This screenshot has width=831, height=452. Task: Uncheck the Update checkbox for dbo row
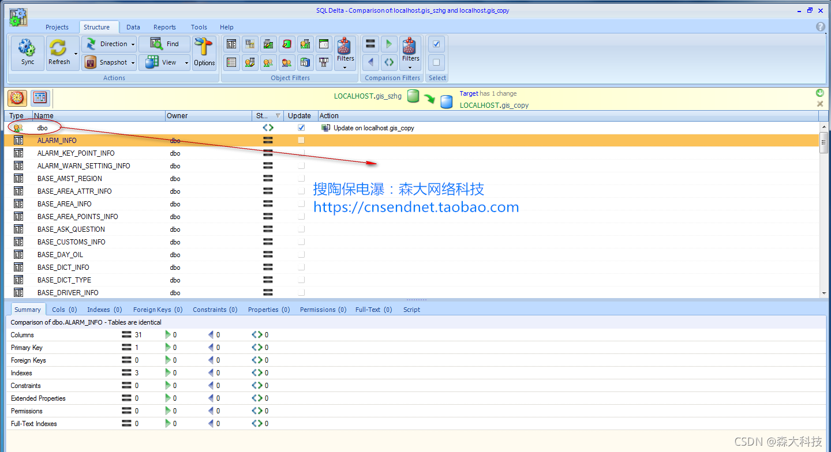tap(301, 127)
